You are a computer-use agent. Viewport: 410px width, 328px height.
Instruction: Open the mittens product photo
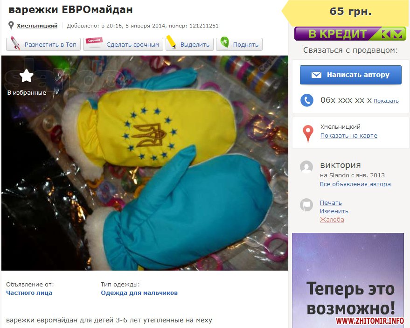pos(145,163)
